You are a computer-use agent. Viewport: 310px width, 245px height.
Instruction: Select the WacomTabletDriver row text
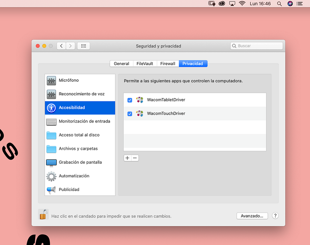point(166,100)
